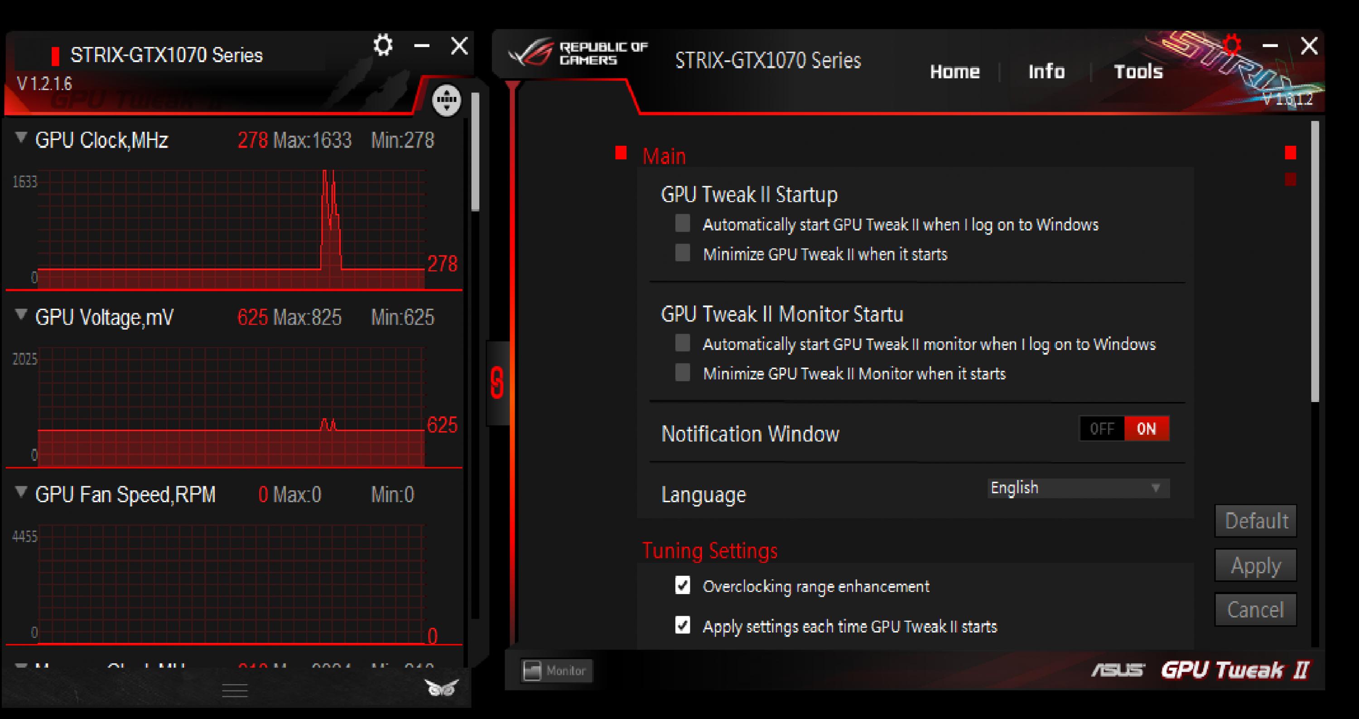Collapse the GPU Clock graph
Viewport: 1359px width, 719px height.
tap(21, 138)
